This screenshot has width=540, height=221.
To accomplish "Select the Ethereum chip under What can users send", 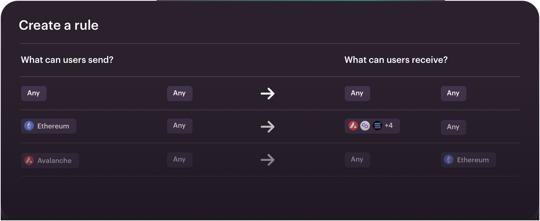I will click(48, 126).
